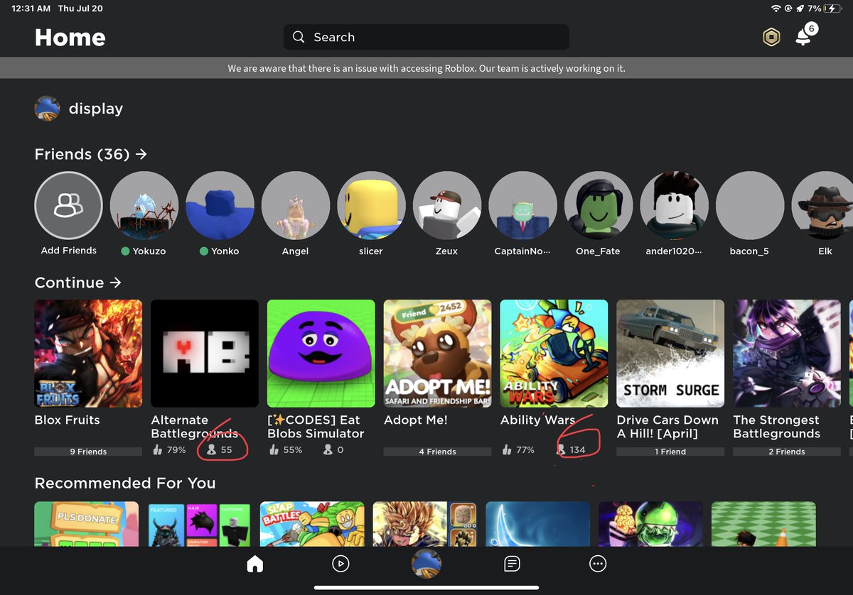Open Blox Fruits game thumbnail

click(x=88, y=354)
